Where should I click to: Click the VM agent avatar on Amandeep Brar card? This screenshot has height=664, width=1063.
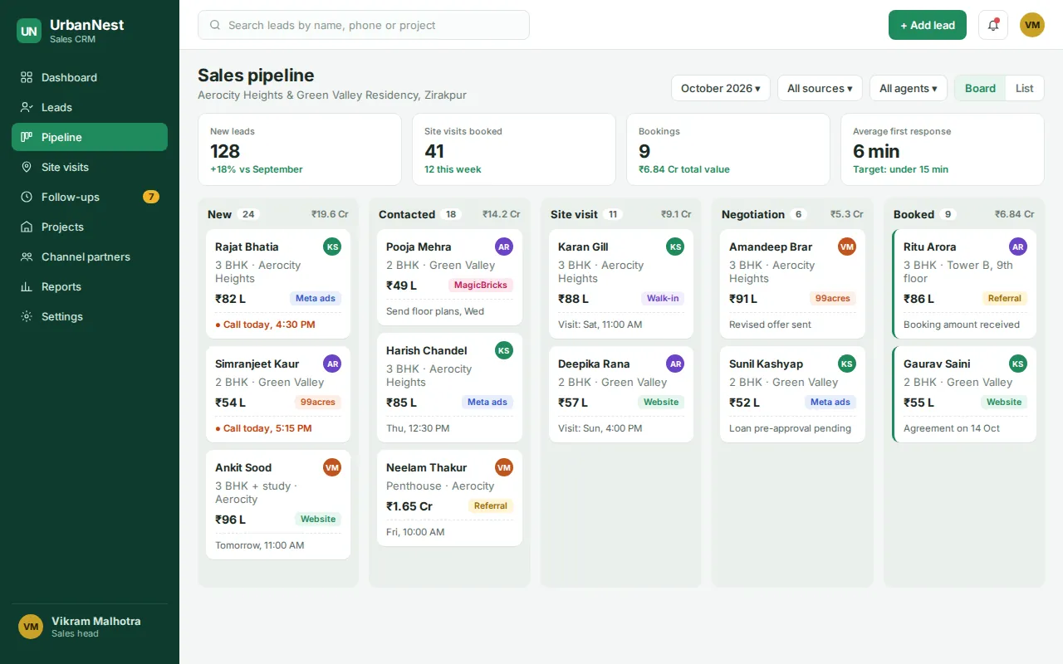pos(847,247)
